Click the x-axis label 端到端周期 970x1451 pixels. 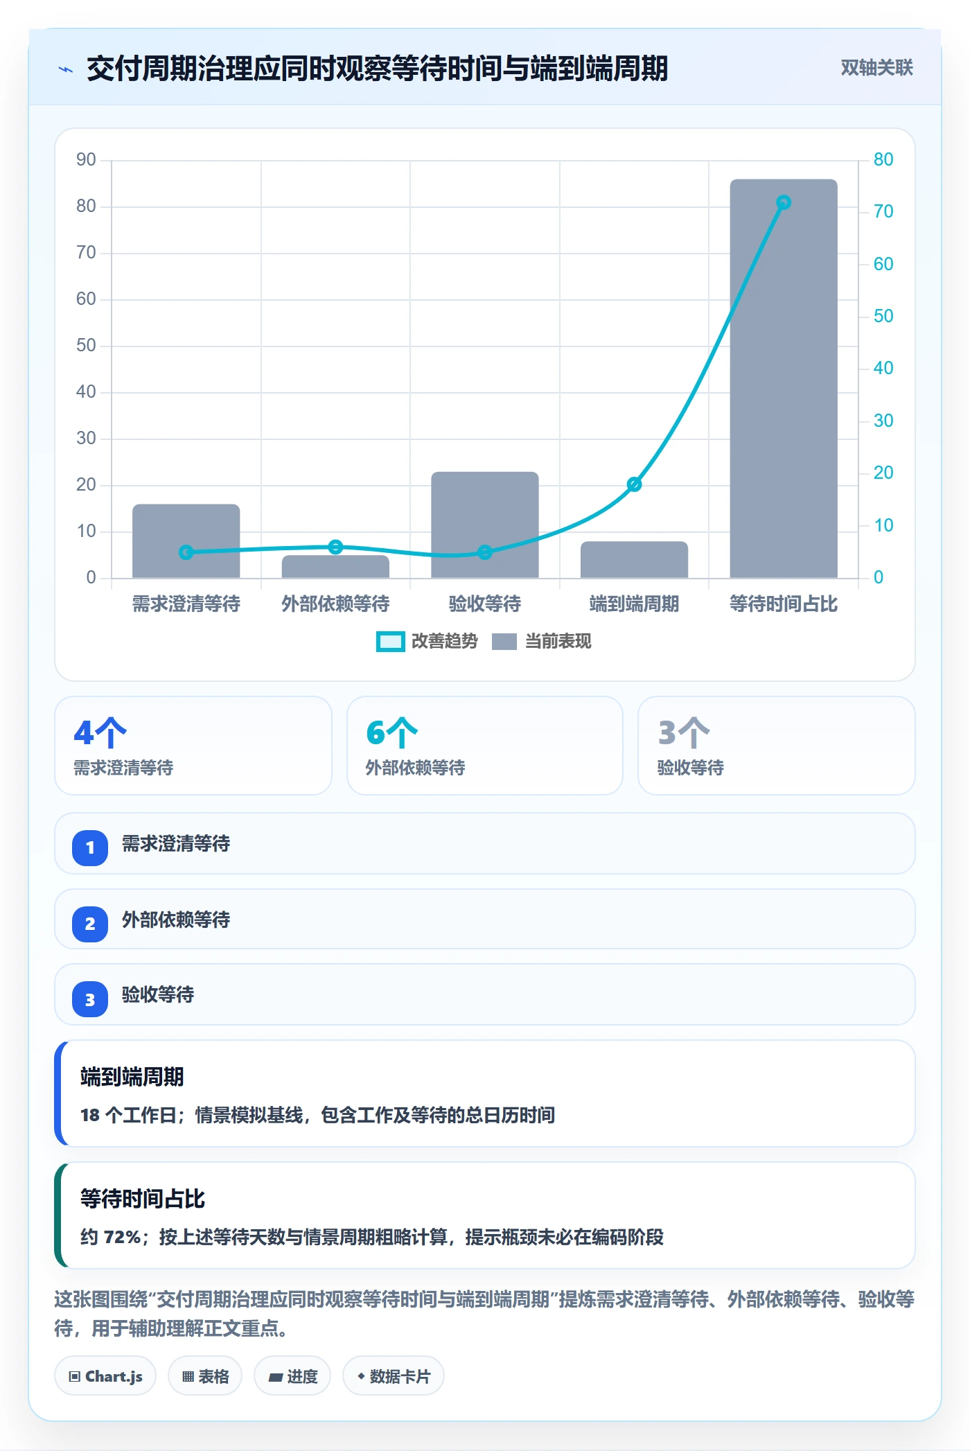pyautogui.click(x=634, y=604)
